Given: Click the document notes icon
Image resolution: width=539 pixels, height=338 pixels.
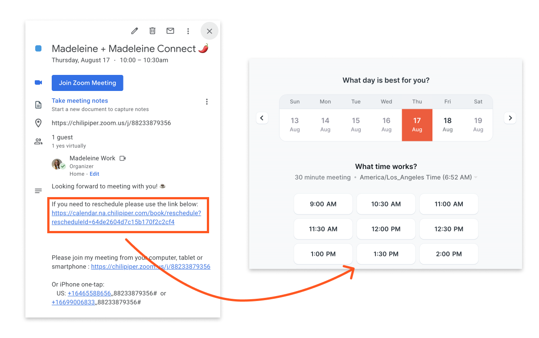Looking at the screenshot, I should (38, 105).
